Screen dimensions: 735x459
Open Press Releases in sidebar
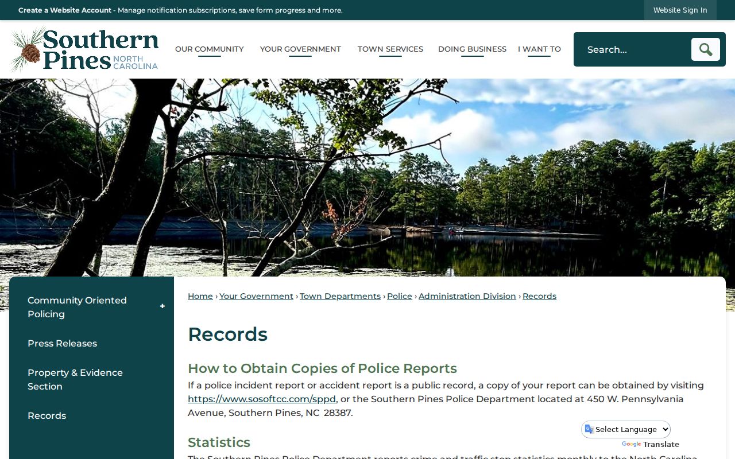pos(62,343)
